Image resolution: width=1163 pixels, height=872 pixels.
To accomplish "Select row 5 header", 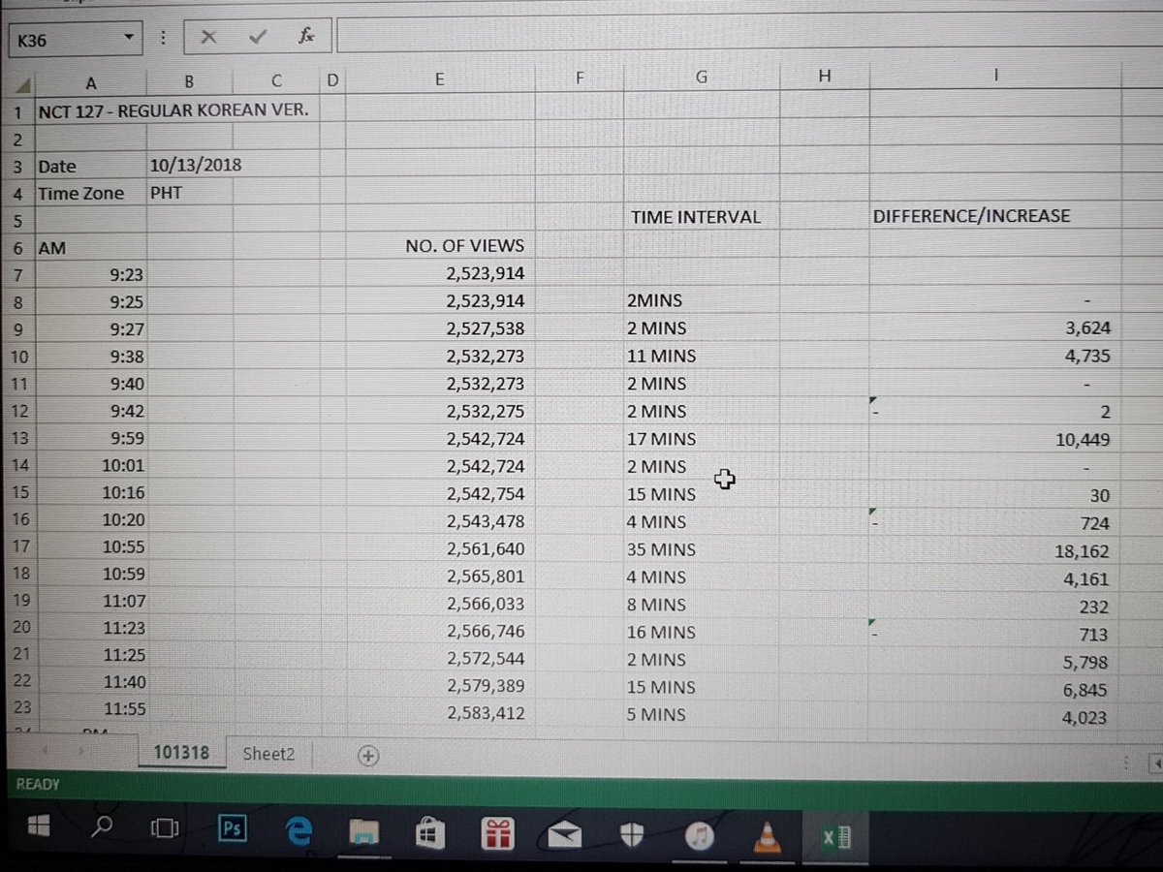I will tap(17, 221).
